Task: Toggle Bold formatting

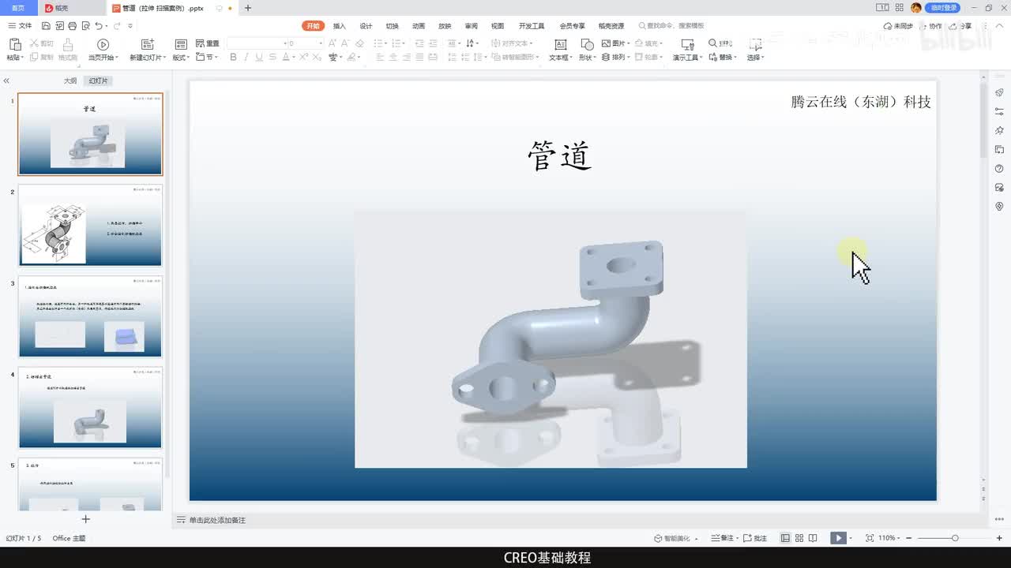Action: click(x=233, y=57)
